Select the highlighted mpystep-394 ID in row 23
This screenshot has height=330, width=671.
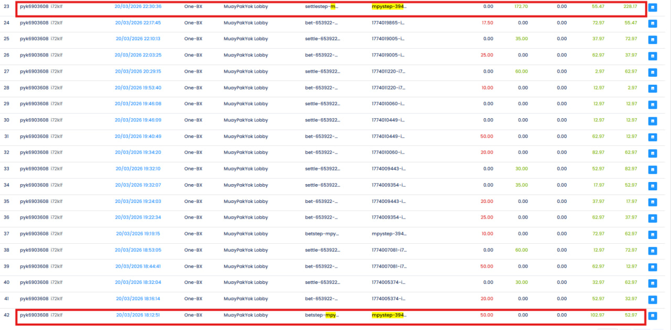[x=388, y=7]
